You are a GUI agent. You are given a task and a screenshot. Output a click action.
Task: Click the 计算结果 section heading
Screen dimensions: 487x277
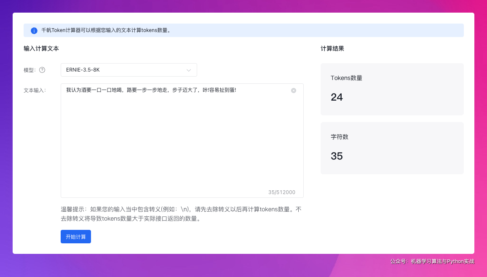[332, 48]
